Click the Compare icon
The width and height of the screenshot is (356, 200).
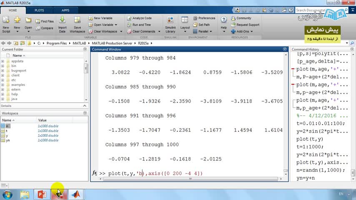pyautogui.click(x=38, y=28)
